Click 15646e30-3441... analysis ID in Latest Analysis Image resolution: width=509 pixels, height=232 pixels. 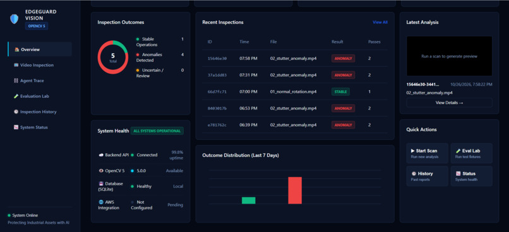[422, 84]
